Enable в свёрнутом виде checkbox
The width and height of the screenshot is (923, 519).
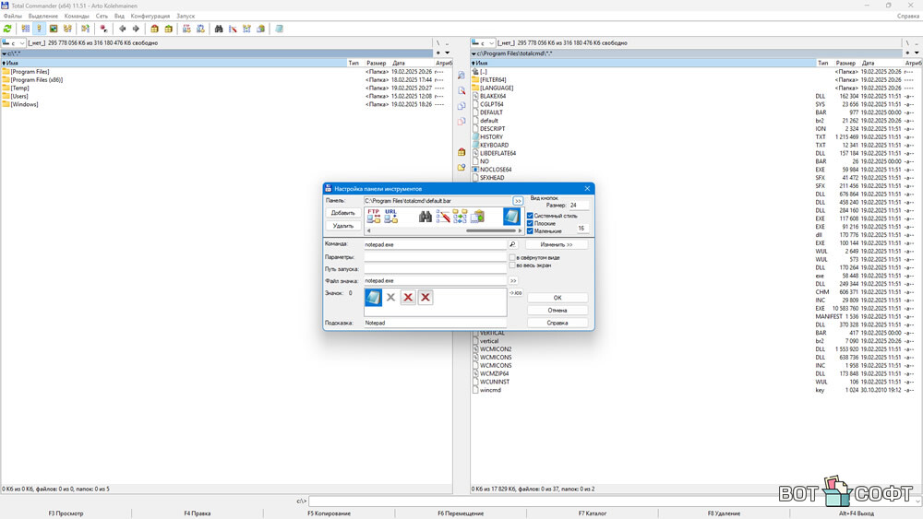tap(512, 257)
